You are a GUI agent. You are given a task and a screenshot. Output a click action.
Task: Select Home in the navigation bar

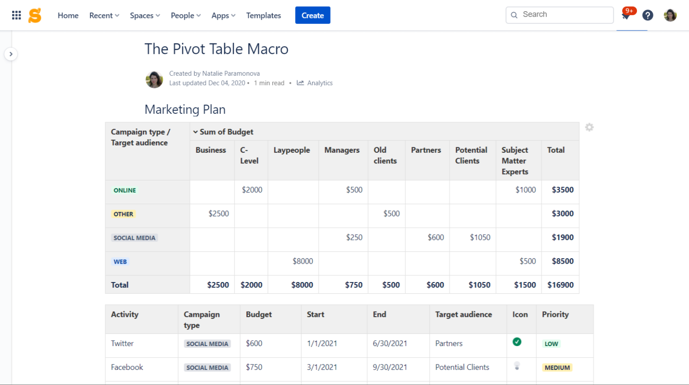68,15
